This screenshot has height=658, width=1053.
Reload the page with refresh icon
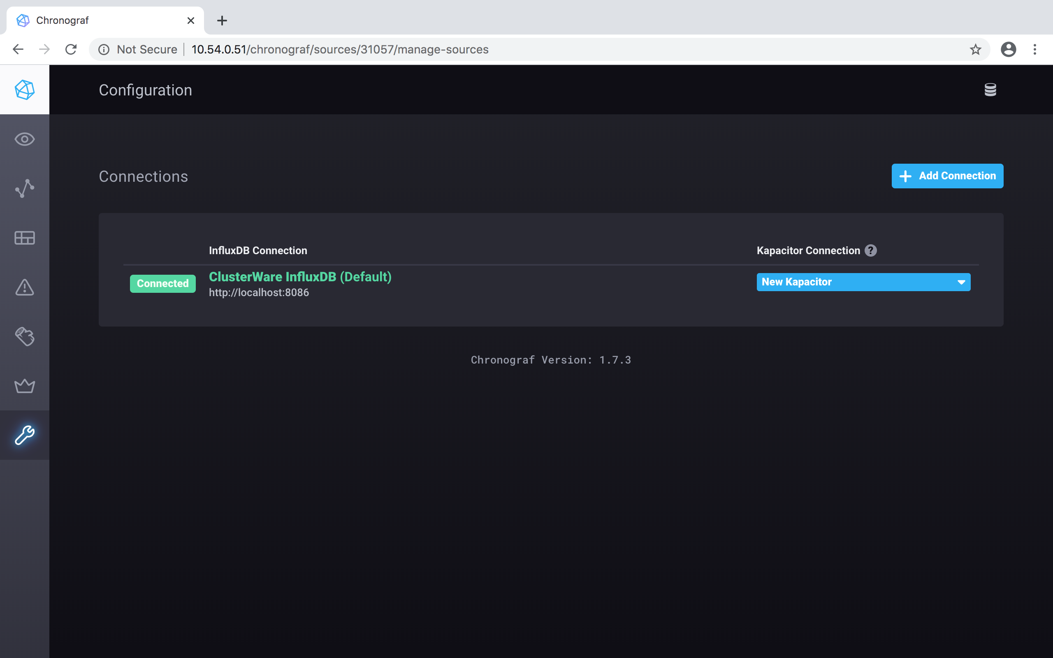(71, 49)
